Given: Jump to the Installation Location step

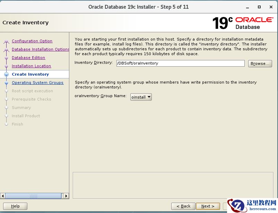Looking at the screenshot, I should 32,66.
